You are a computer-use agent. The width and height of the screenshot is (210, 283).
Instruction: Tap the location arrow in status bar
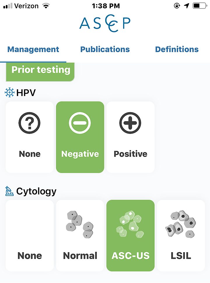pos(186,6)
